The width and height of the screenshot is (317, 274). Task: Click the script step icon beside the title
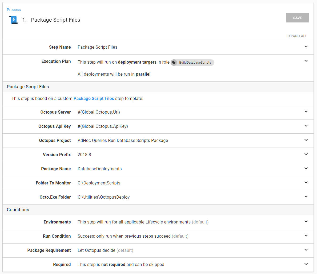point(14,20)
